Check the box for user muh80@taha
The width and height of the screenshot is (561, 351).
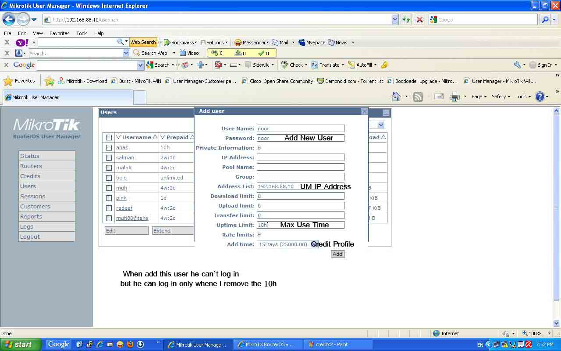[109, 218]
